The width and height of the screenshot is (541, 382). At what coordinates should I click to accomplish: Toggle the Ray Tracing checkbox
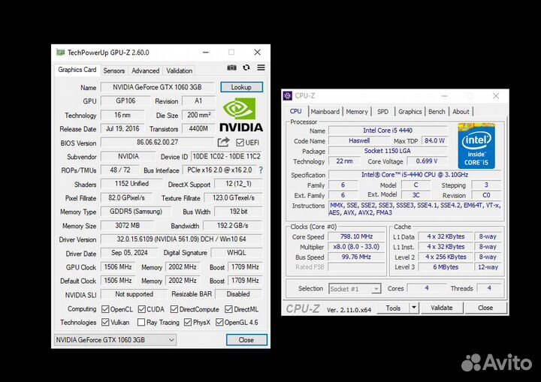141,323
